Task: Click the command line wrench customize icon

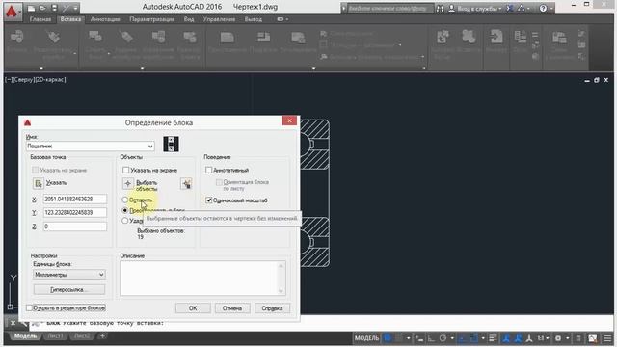Action: coord(23,324)
